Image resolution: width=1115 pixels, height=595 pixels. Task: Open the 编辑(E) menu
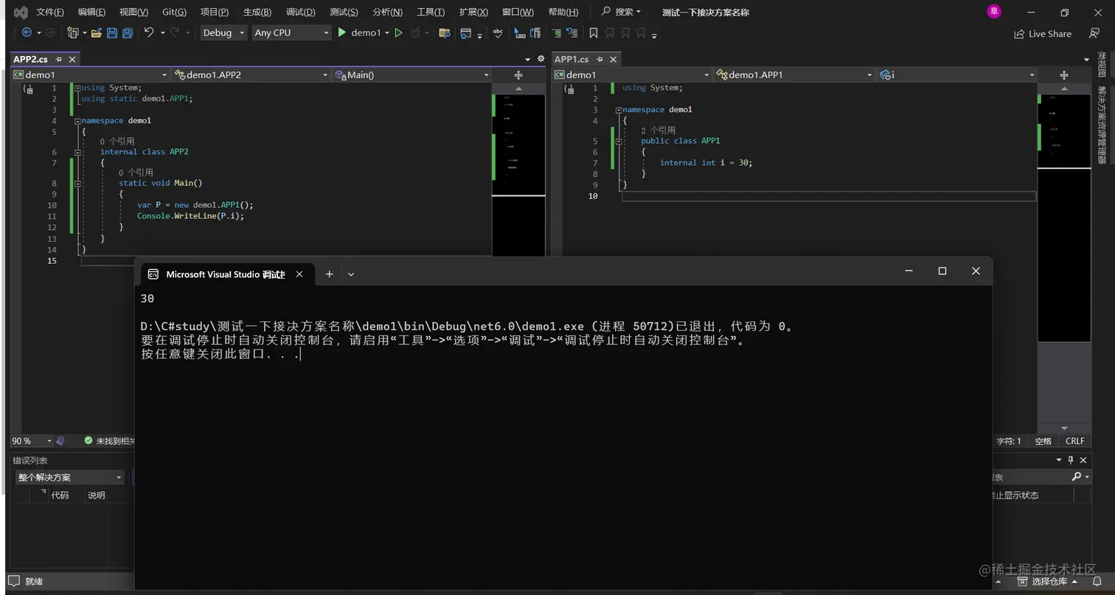[x=91, y=12]
